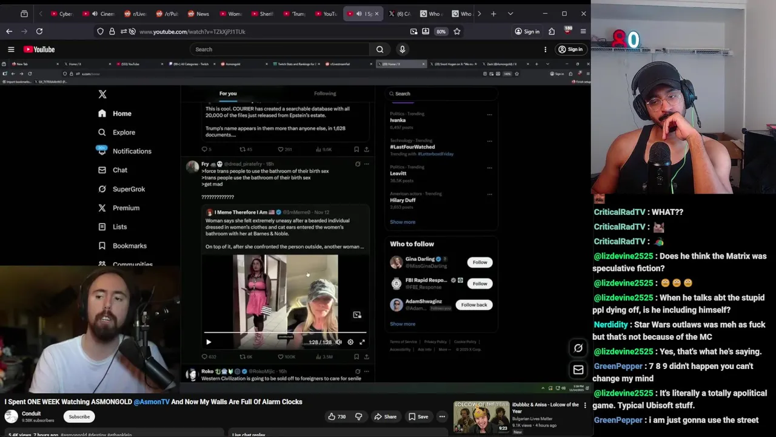
Task: Click the 80% zoom level indicator
Action: (x=441, y=32)
